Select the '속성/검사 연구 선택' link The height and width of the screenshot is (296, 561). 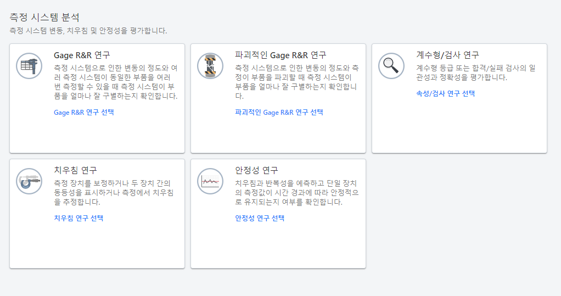pos(445,93)
